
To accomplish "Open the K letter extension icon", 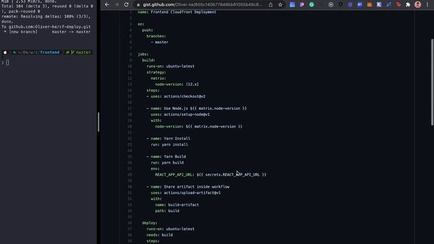I will [379, 5].
